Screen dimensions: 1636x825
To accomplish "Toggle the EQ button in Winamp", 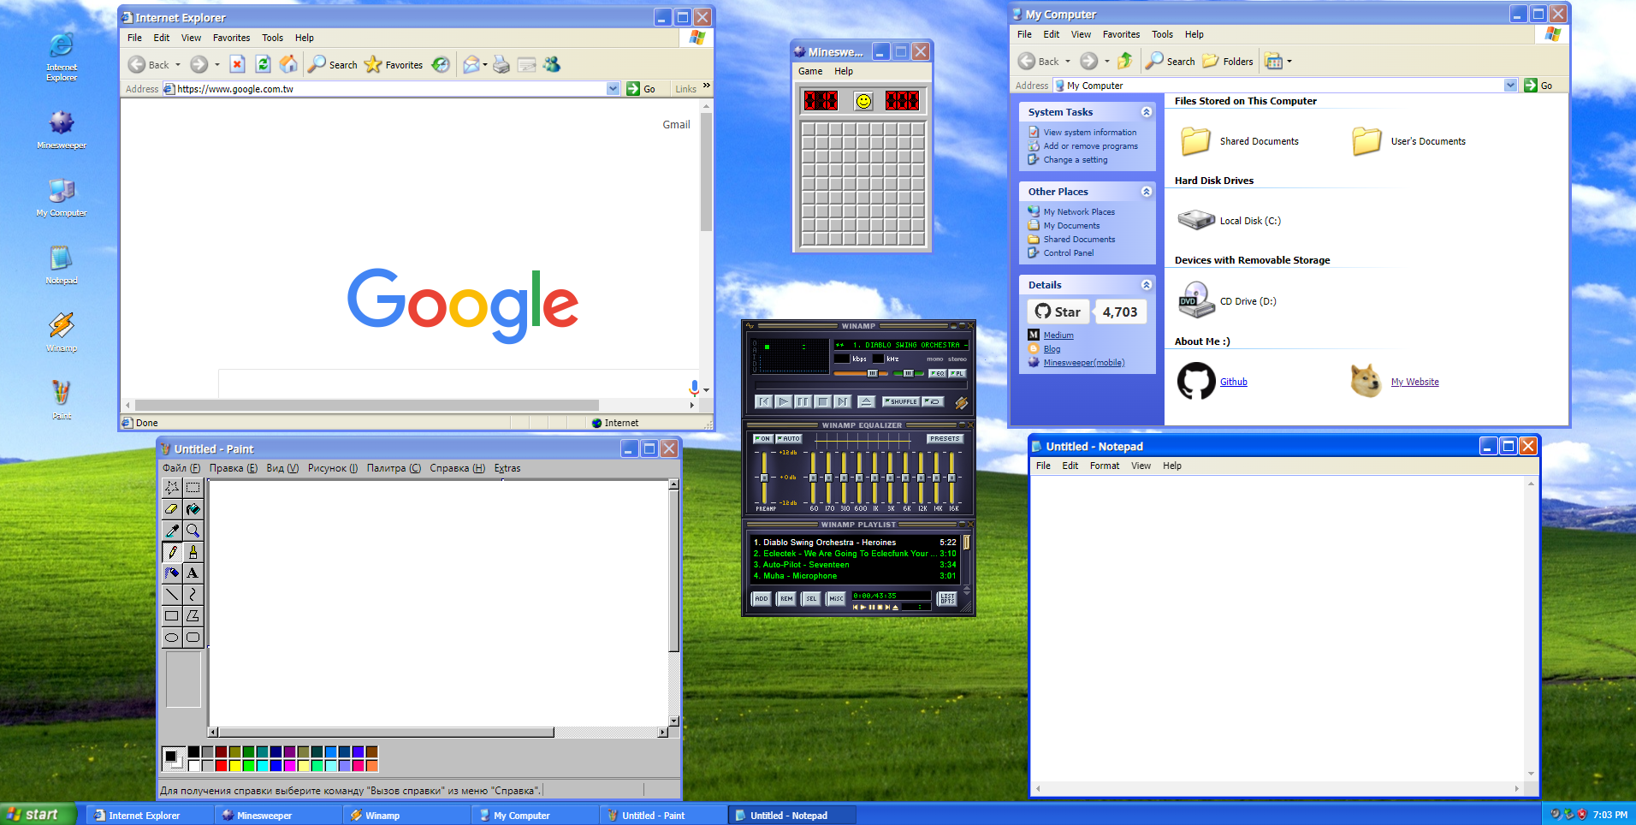I will pos(937,373).
